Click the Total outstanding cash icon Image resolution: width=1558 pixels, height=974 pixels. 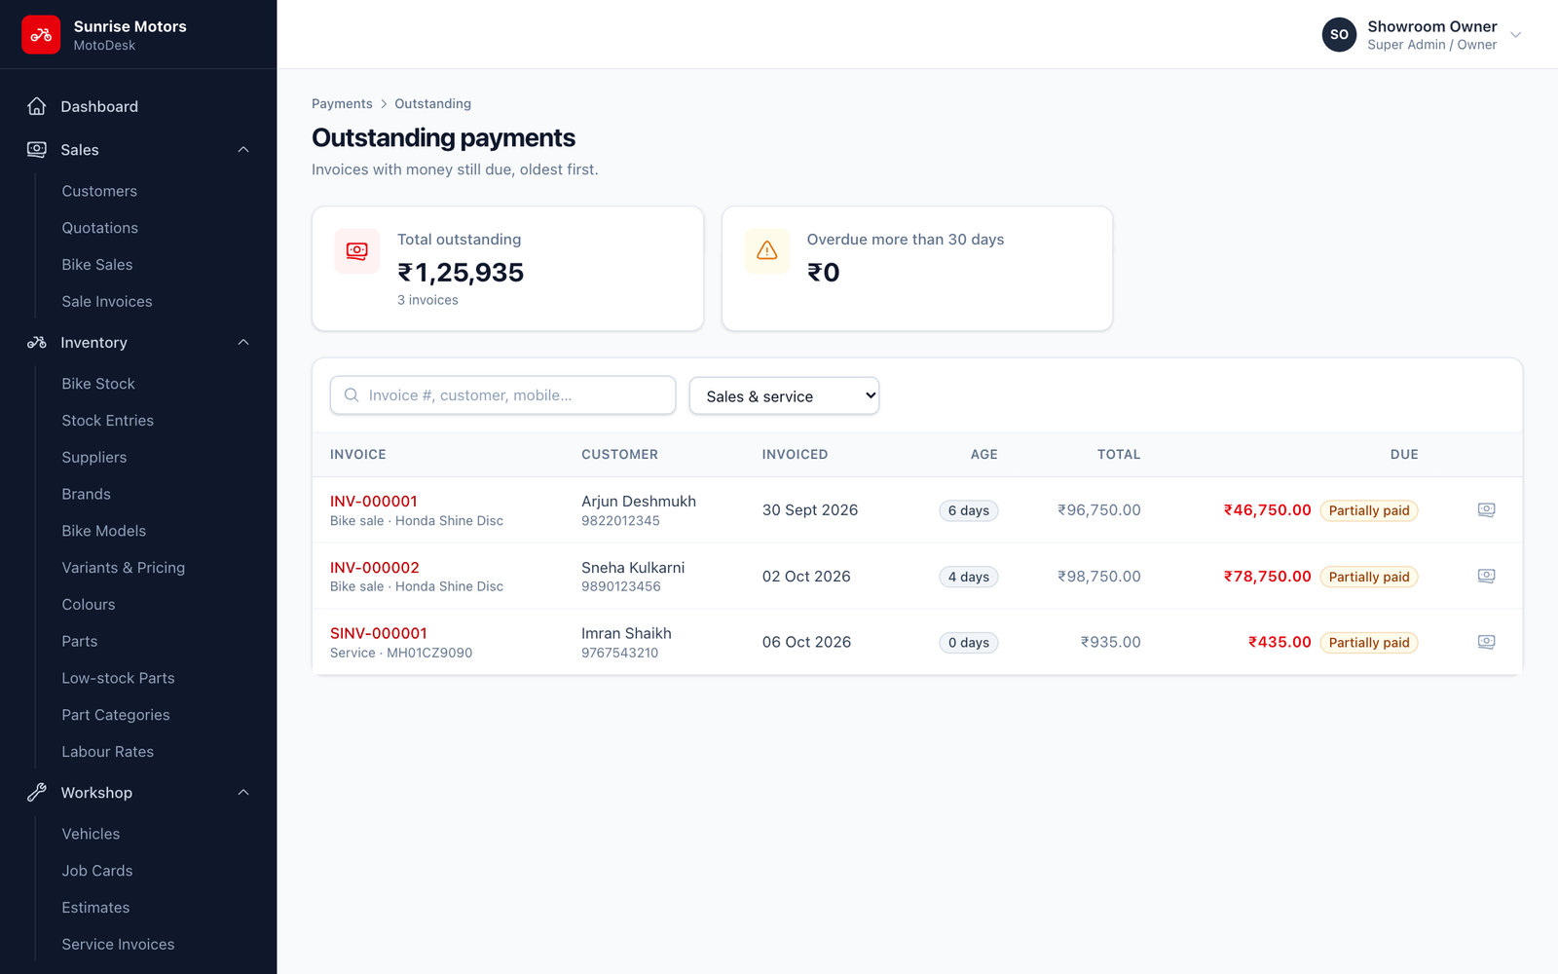[357, 251]
